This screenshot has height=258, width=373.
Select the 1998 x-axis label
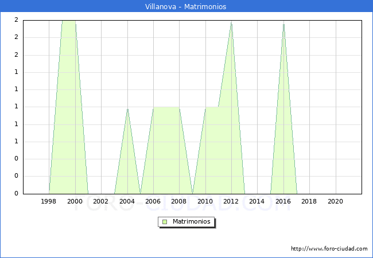tap(48, 201)
